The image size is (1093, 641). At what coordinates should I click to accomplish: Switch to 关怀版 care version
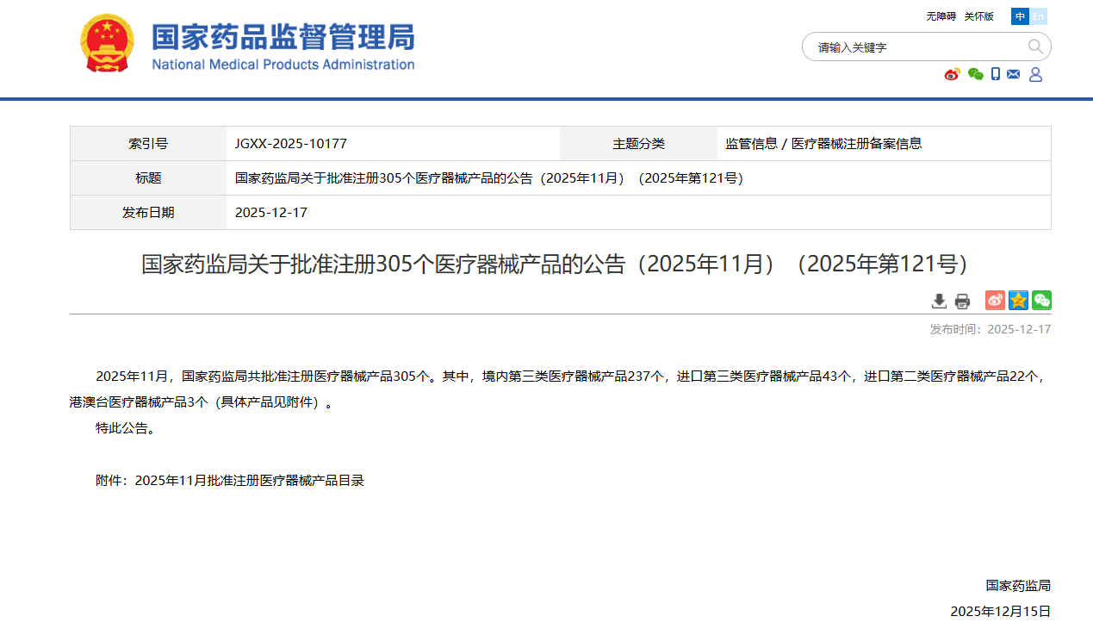point(978,16)
